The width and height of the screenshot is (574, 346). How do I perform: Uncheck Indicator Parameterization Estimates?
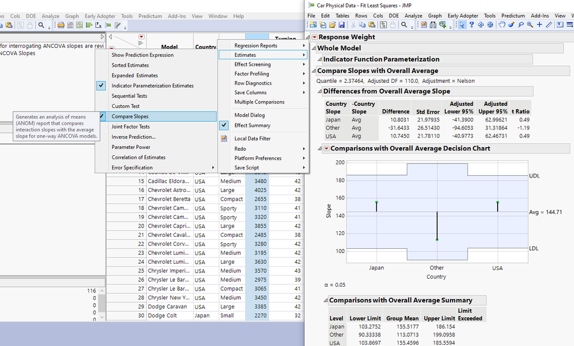click(x=152, y=86)
